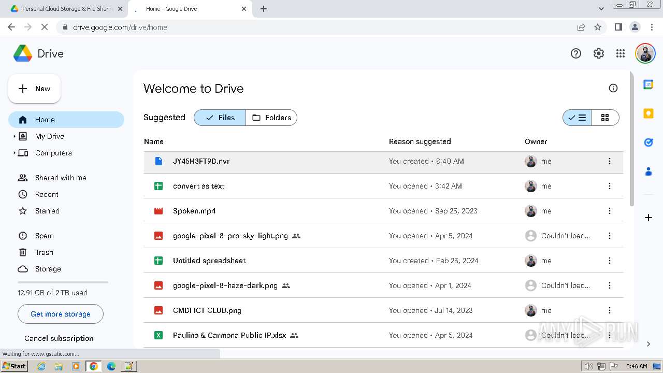Open Chrome profile icon
This screenshot has height=373, width=663.
click(x=635, y=27)
